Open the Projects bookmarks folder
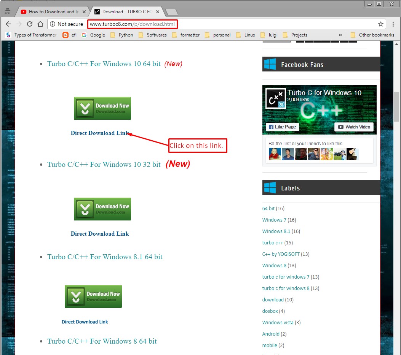 tap(295, 35)
